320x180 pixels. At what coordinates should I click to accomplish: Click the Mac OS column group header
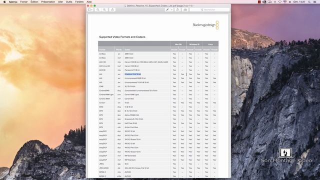point(178,44)
